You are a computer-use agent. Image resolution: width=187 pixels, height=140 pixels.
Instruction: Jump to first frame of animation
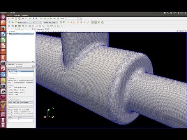(x=41, y=19)
